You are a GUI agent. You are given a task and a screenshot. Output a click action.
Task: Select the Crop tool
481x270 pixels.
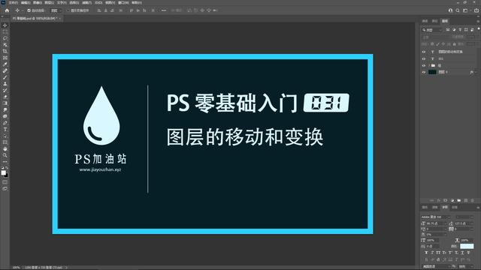(5, 51)
